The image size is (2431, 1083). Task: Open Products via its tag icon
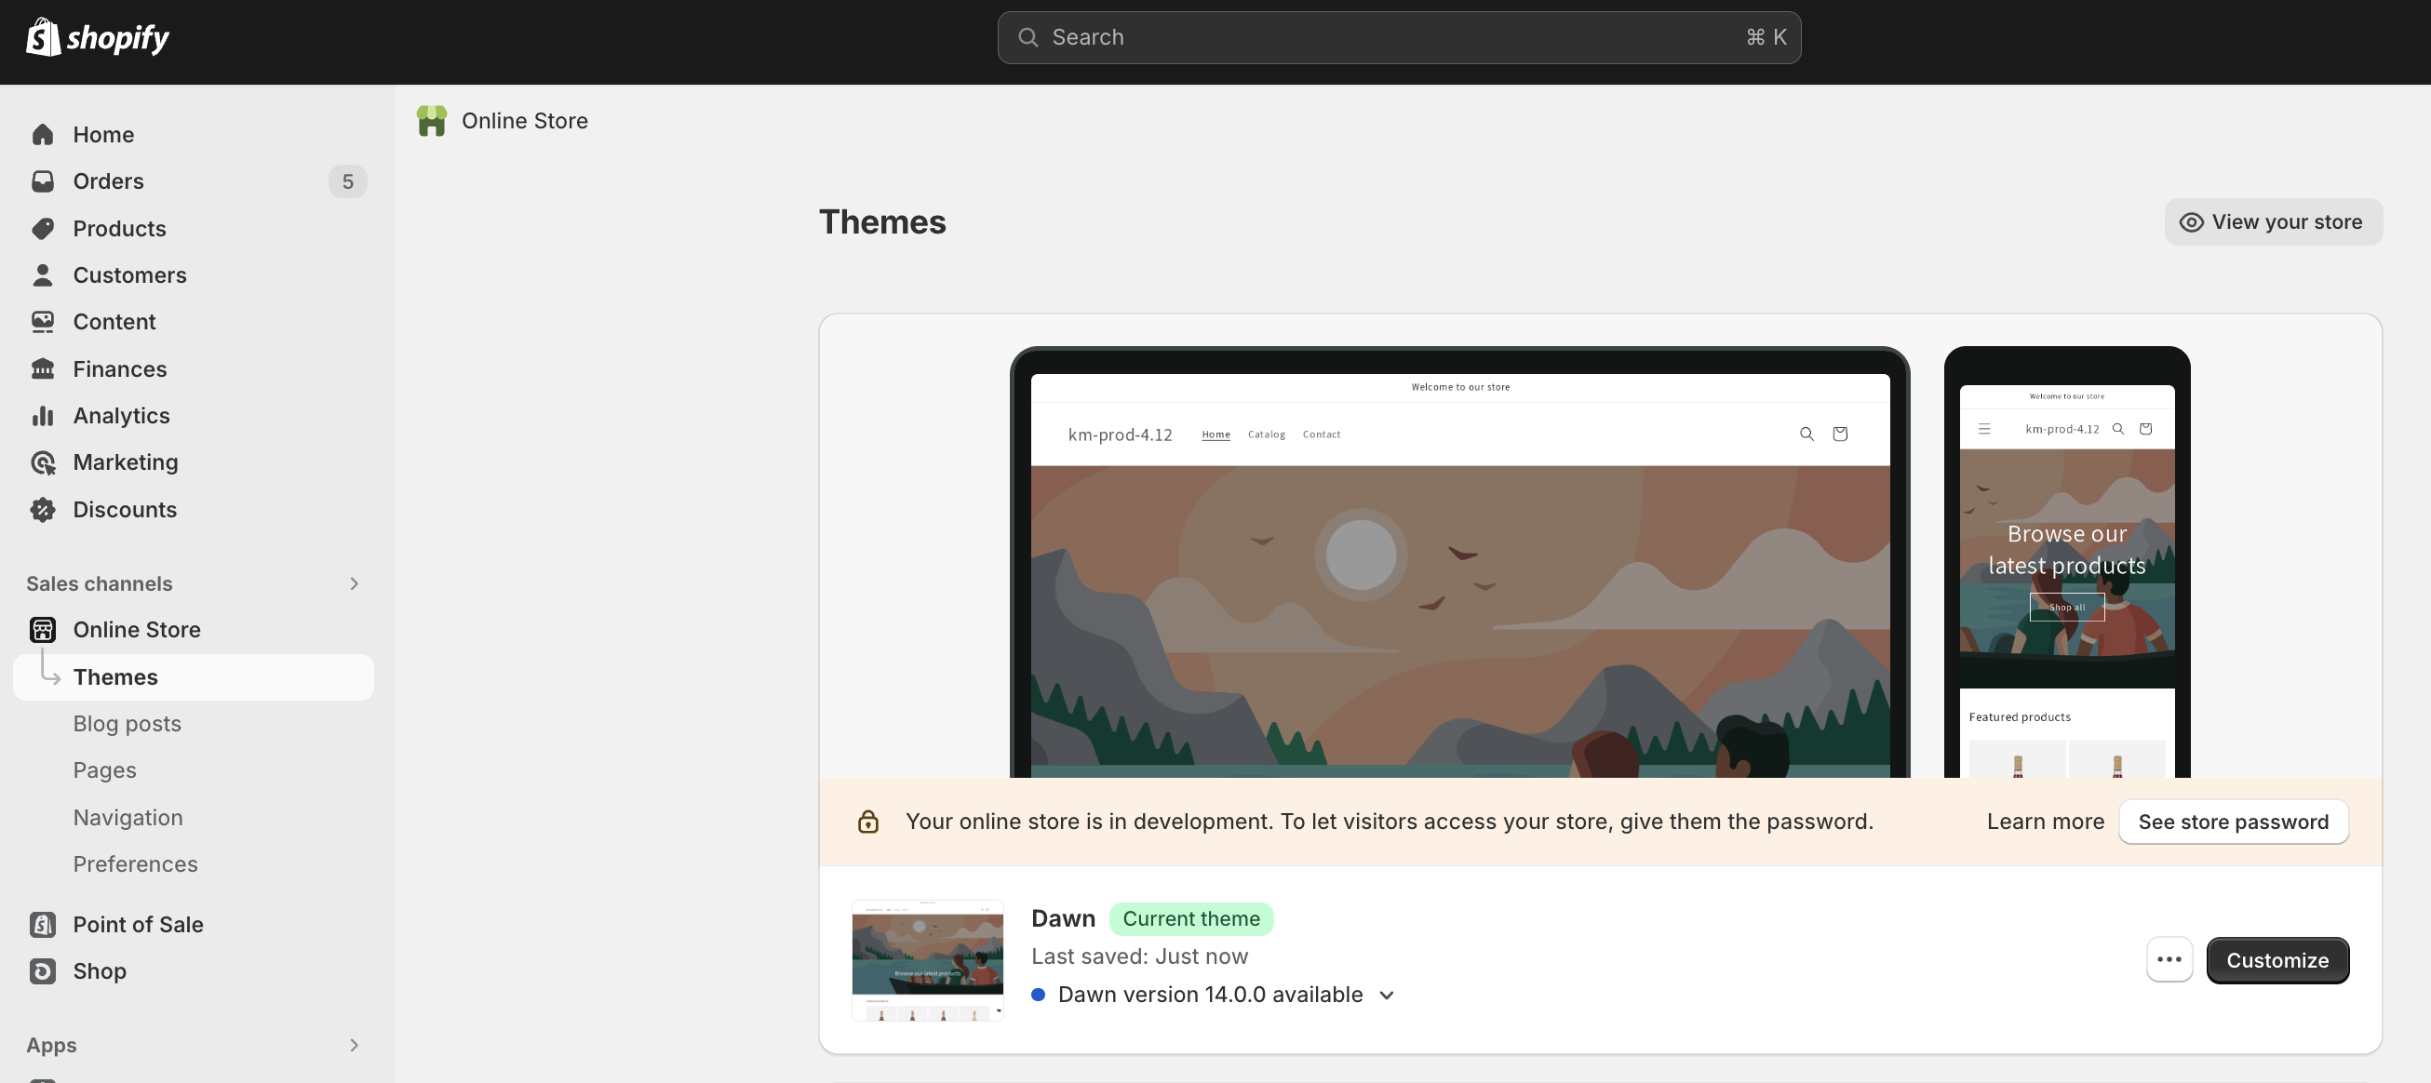pos(43,228)
